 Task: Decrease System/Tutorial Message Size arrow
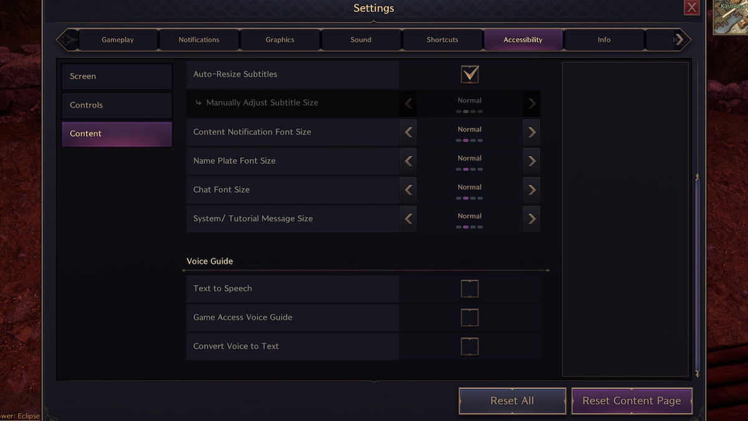pos(408,219)
